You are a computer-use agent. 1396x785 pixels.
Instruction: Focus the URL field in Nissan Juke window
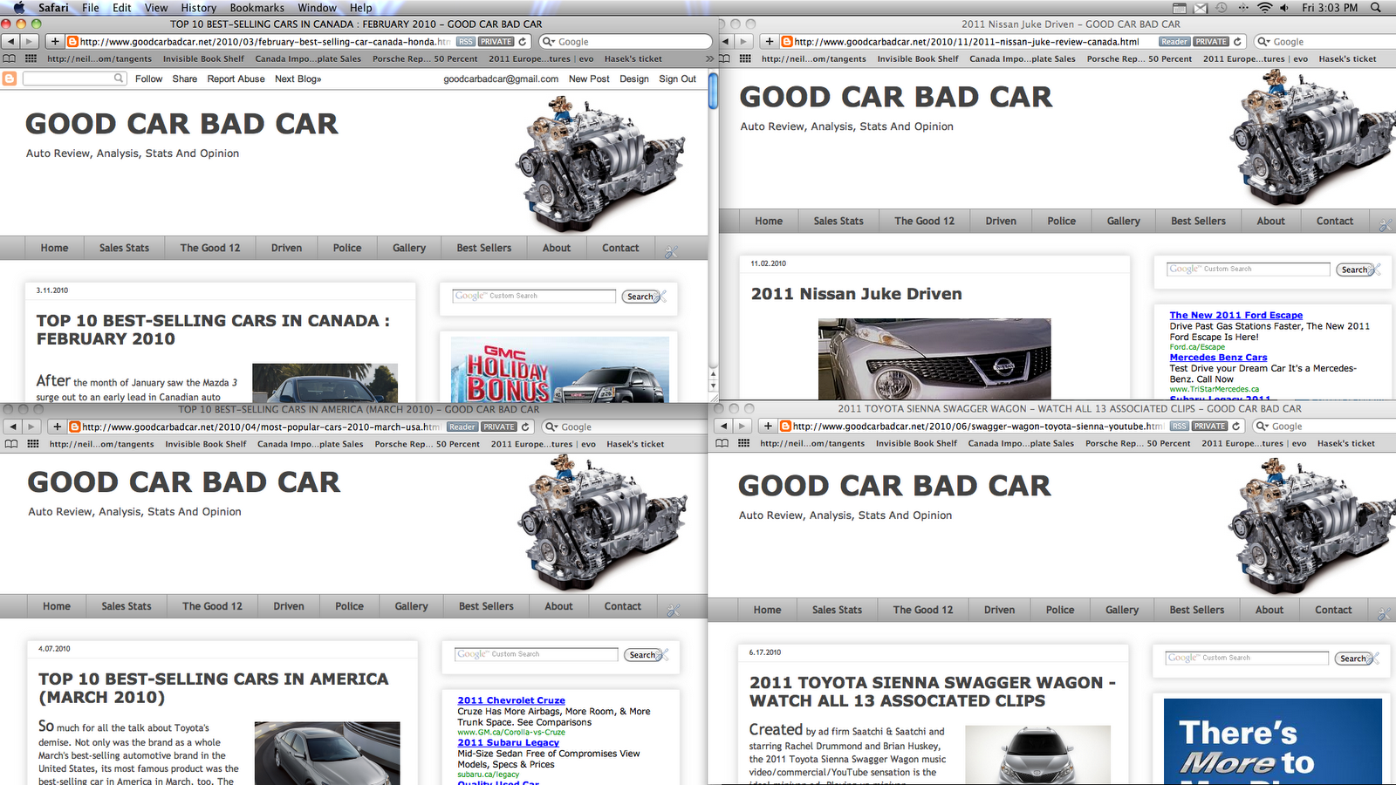[x=966, y=41]
